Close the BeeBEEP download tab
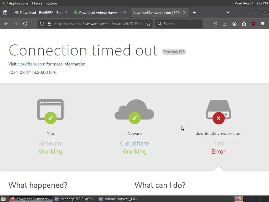 (66, 13)
